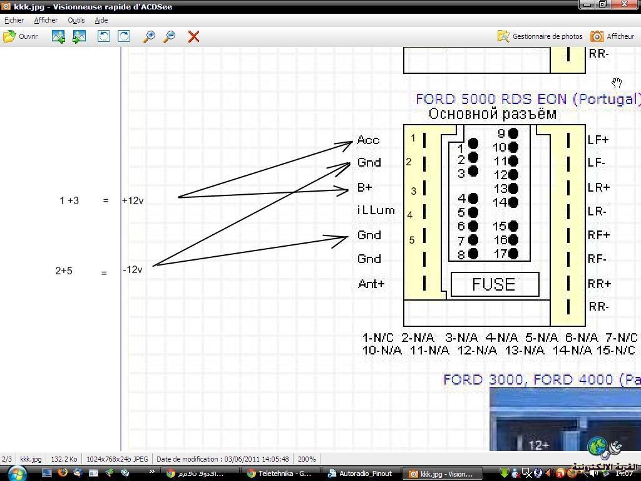
Task: Click the 2/3 image counter in status bar
Action: 6,459
